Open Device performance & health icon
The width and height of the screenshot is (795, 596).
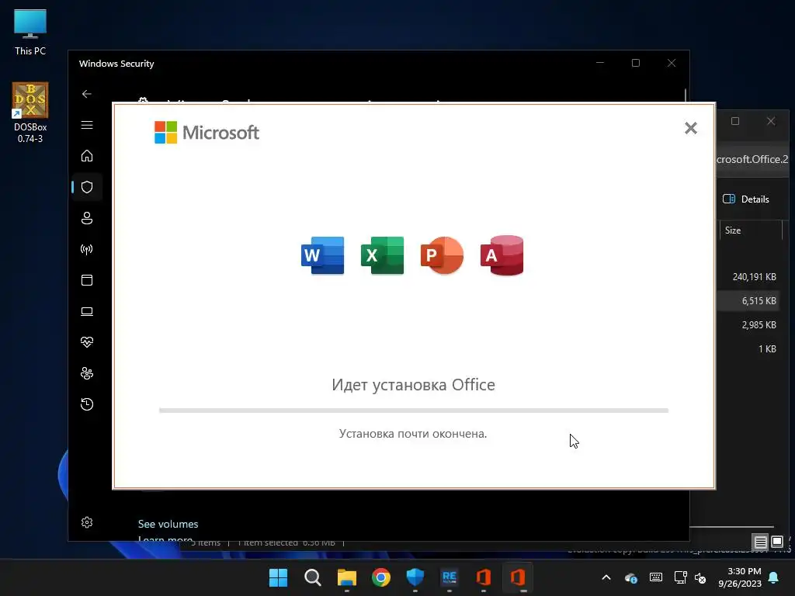87,342
